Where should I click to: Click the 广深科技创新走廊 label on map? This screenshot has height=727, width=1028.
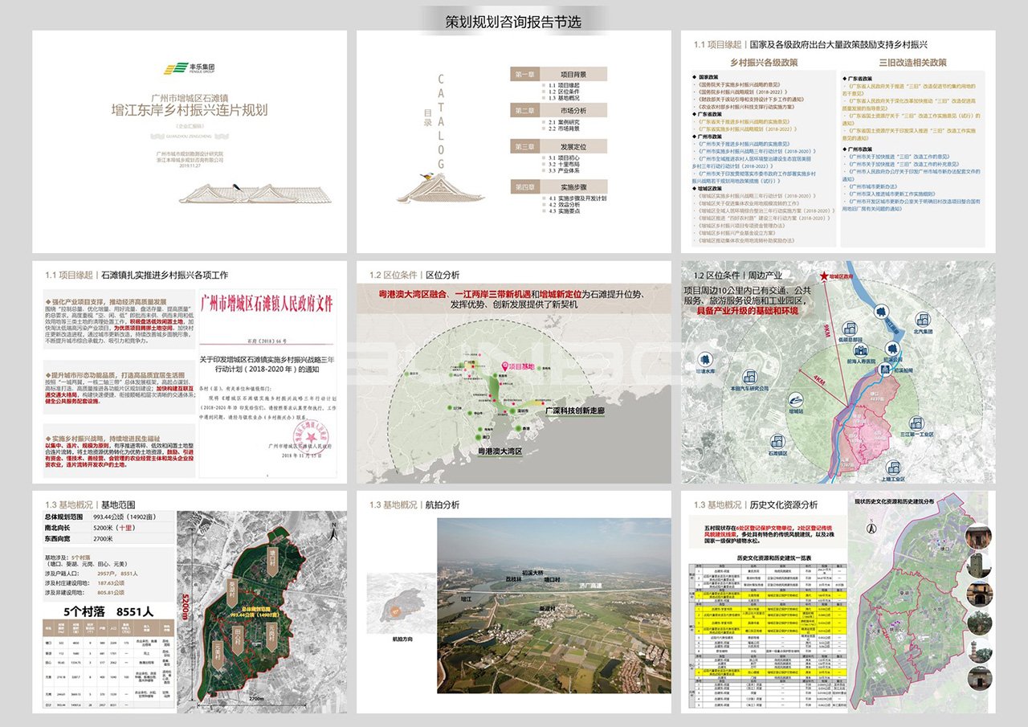(573, 410)
